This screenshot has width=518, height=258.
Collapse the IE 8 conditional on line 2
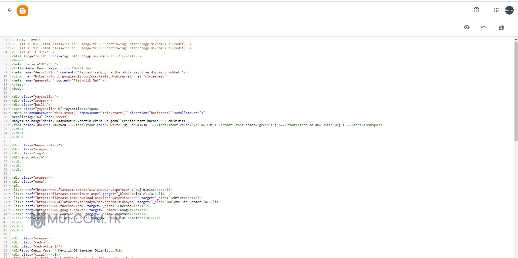tap(9, 44)
